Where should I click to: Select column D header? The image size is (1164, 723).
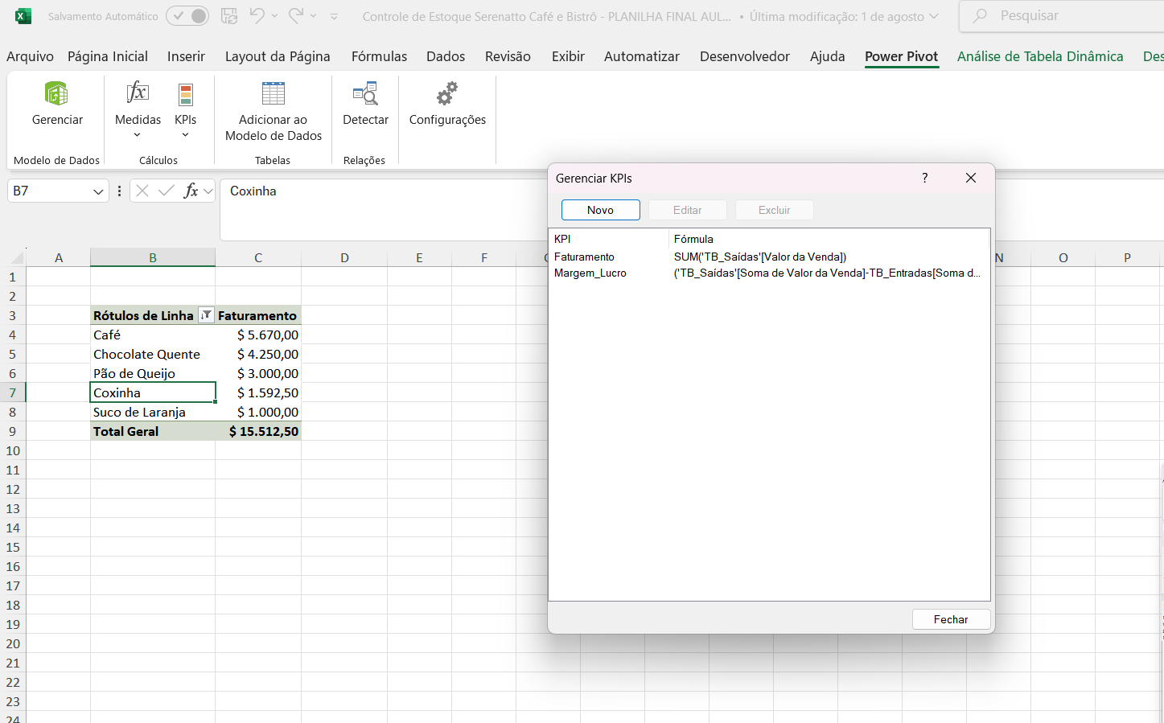tap(344, 257)
